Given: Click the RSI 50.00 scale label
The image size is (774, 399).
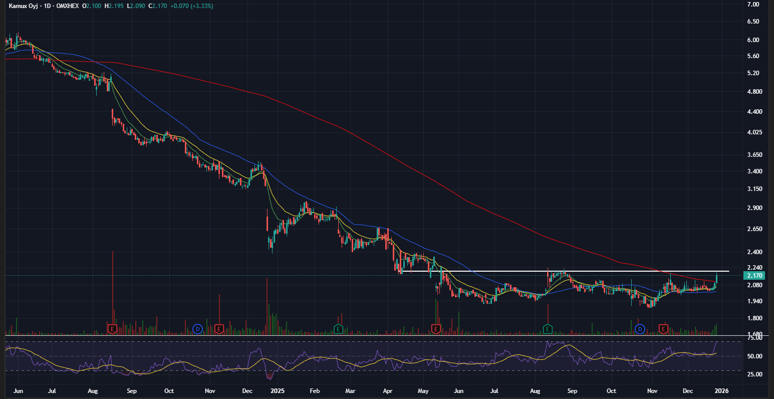Looking at the screenshot, I should click(x=754, y=356).
